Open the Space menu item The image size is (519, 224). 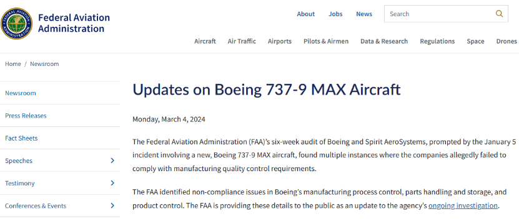tap(475, 41)
